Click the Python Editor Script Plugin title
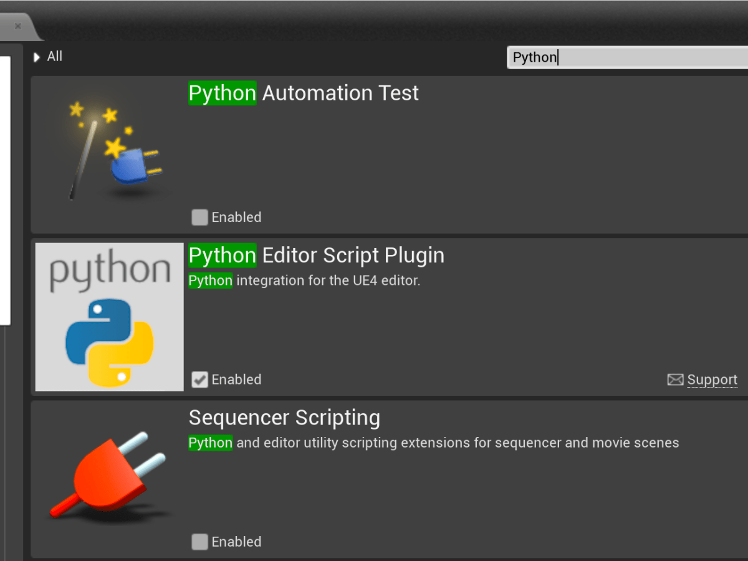Viewport: 748px width, 561px height. (x=316, y=255)
